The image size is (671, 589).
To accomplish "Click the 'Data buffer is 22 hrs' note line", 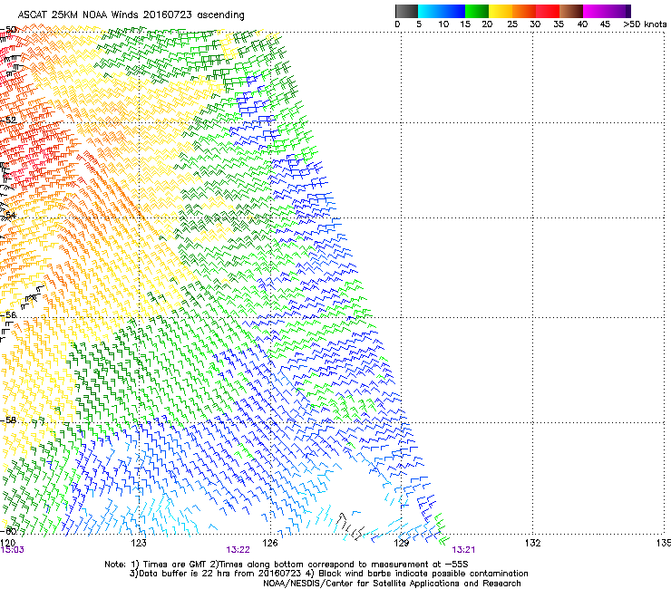I will 328,574.
